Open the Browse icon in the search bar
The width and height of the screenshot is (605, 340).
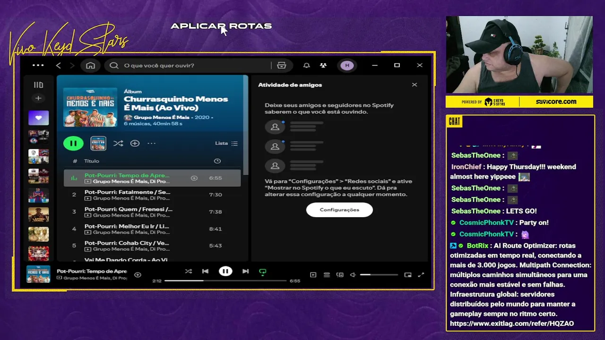click(282, 65)
